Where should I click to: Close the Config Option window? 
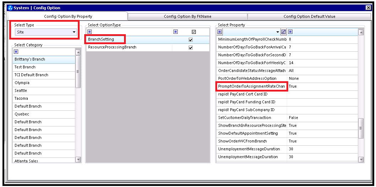368,7
